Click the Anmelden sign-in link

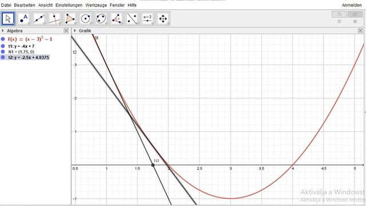click(352, 5)
